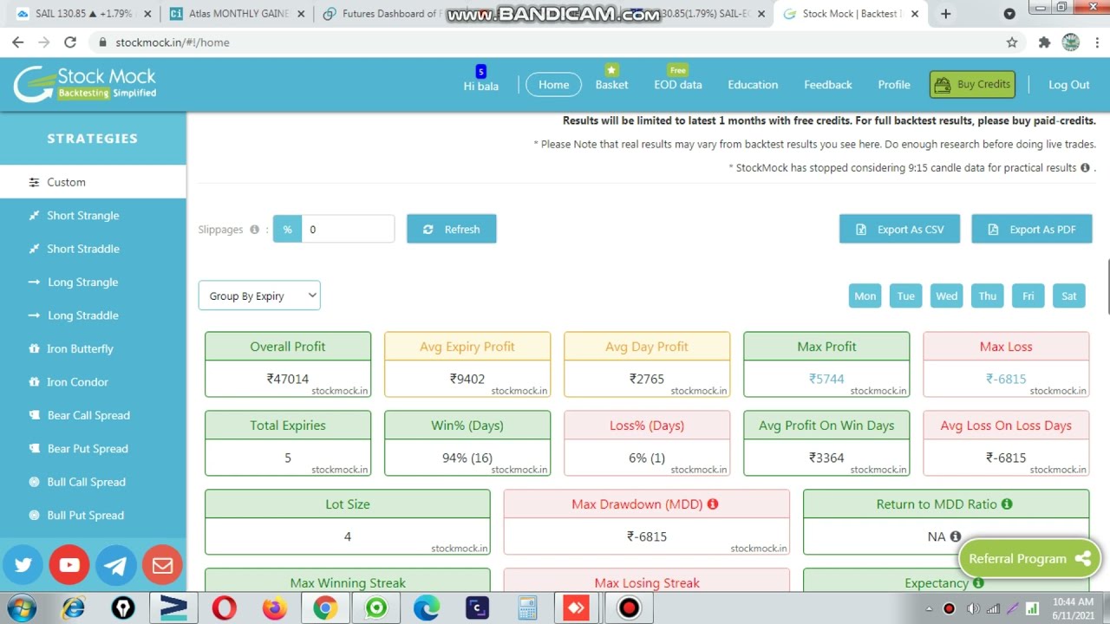The width and height of the screenshot is (1110, 624).
Task: Open Chrome extensions puzzle icon
Action: (1044, 42)
